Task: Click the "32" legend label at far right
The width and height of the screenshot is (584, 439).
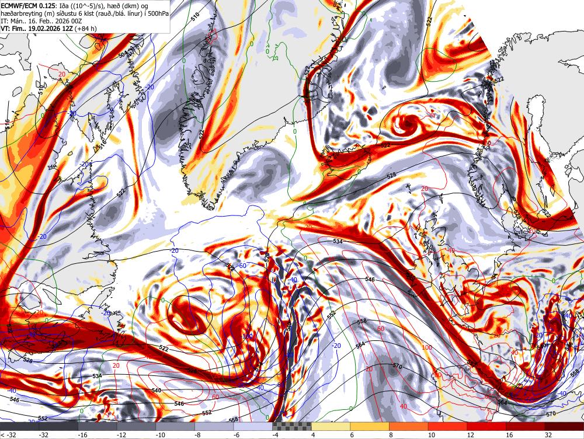Action: pyautogui.click(x=548, y=435)
